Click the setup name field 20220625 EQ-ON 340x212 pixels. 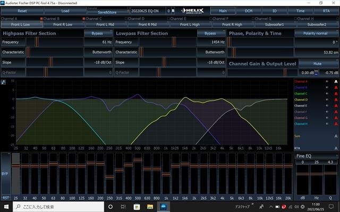[148, 11]
